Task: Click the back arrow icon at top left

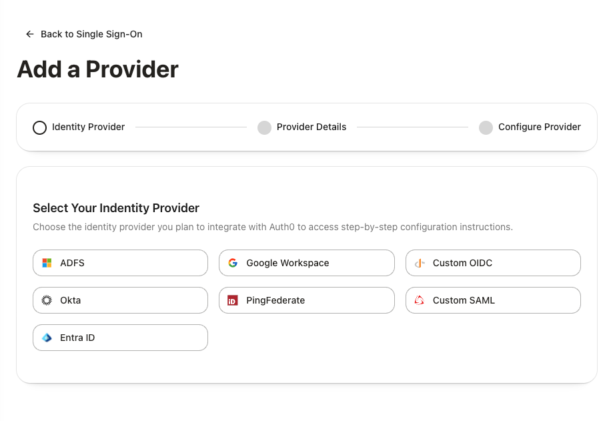Action: coord(29,33)
